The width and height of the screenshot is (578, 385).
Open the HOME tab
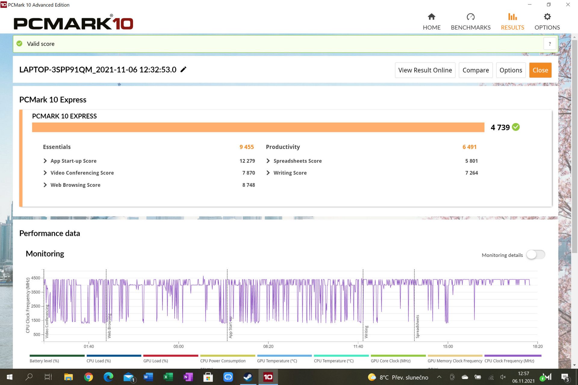pyautogui.click(x=431, y=22)
